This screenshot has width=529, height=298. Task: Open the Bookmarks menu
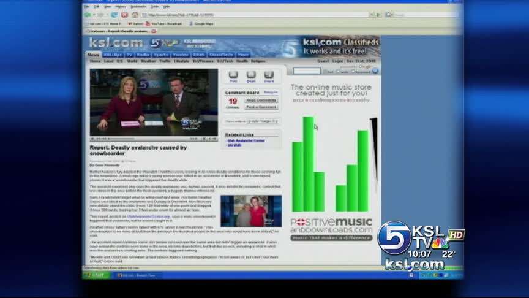point(138,6)
